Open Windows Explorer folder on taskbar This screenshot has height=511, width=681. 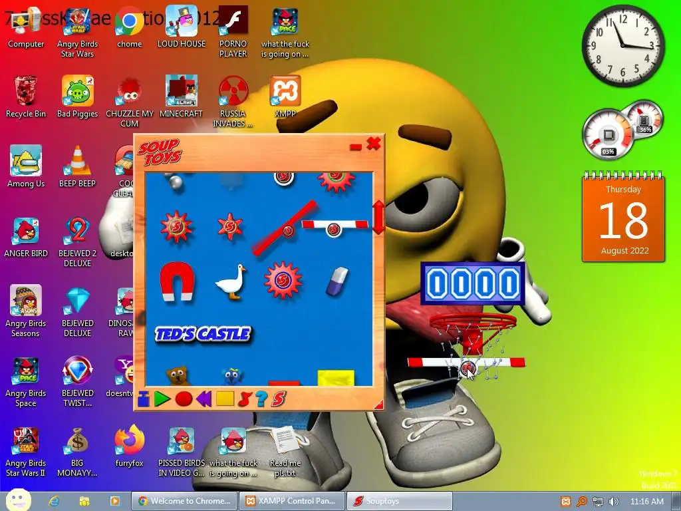click(x=84, y=501)
